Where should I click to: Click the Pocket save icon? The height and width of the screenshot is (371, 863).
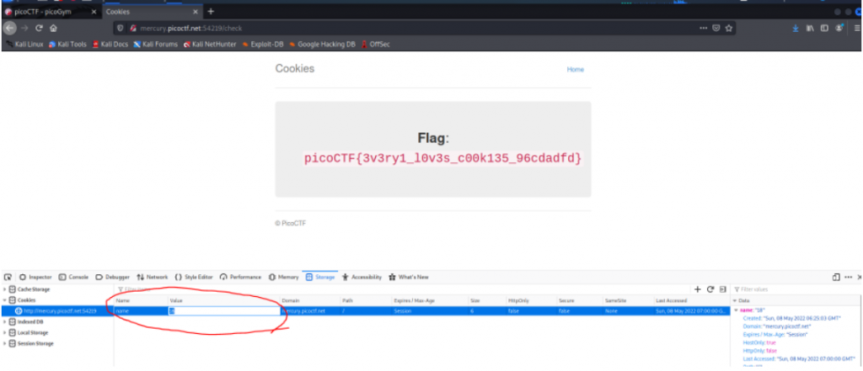tap(716, 28)
